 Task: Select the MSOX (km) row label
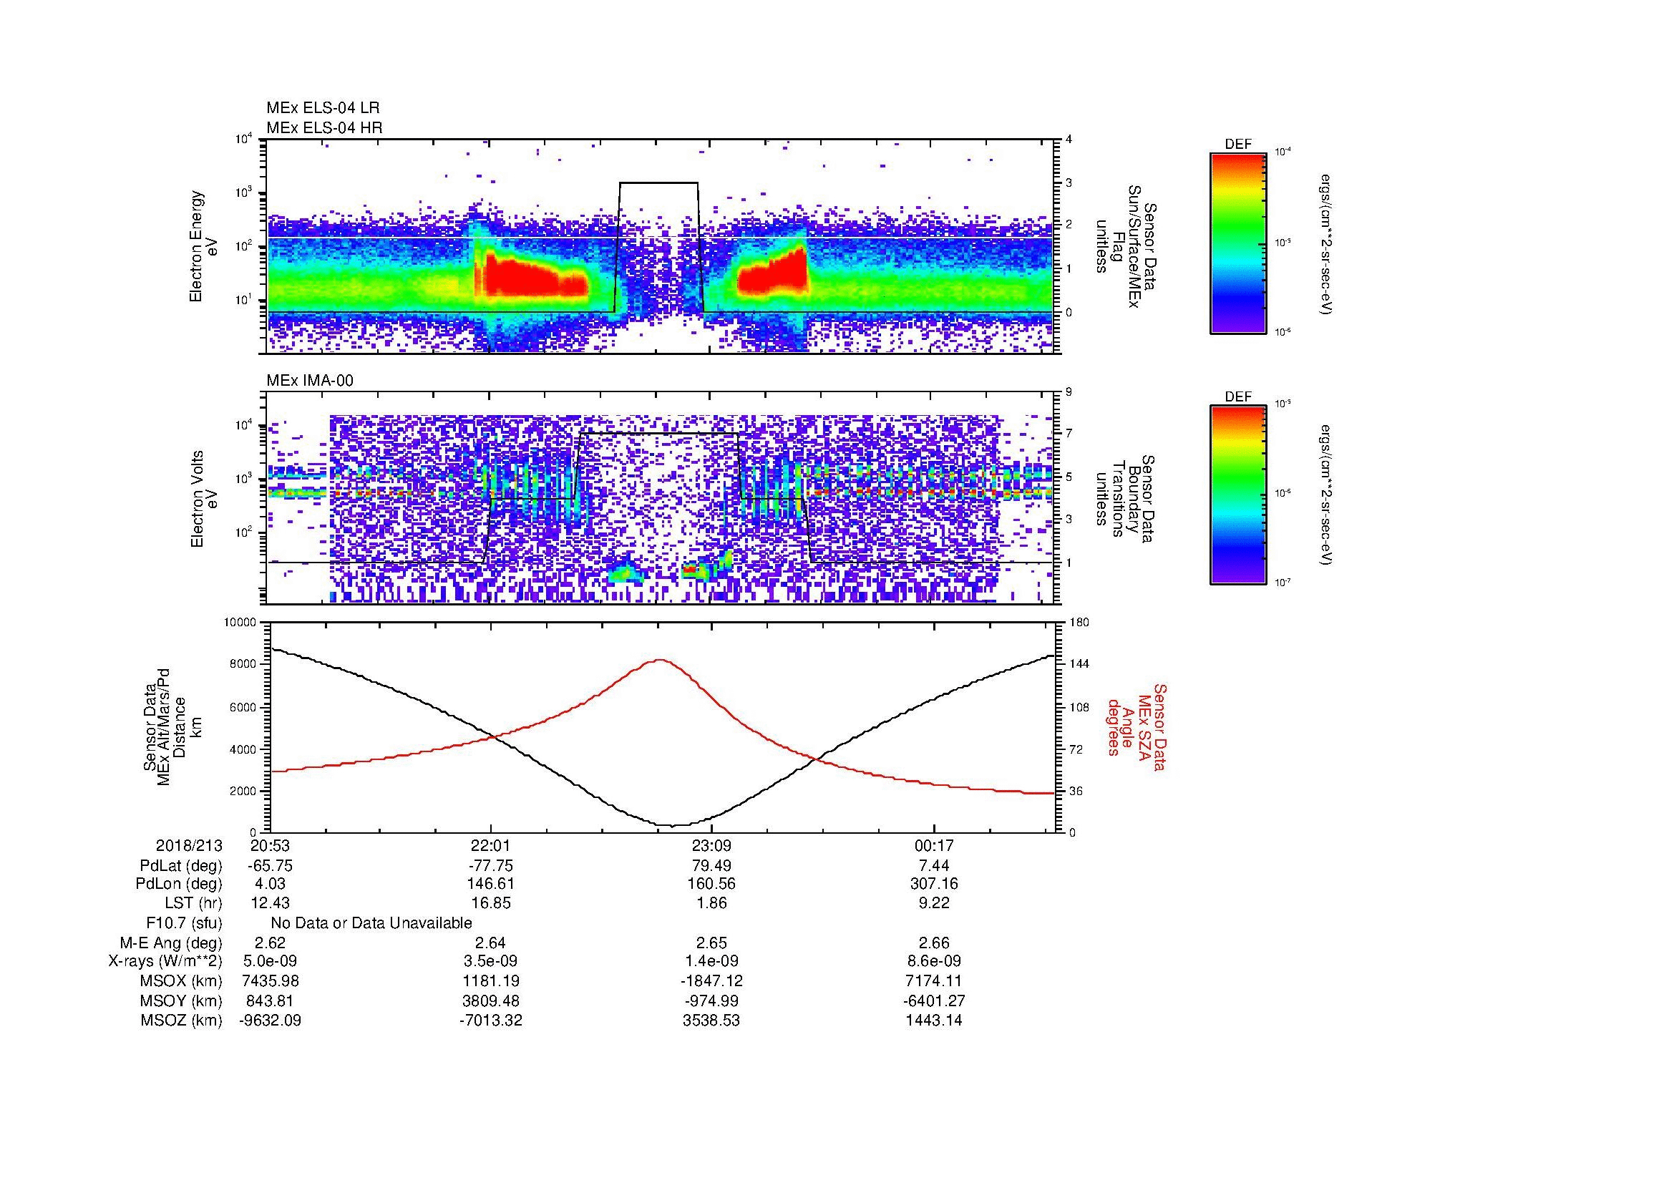coord(182,981)
